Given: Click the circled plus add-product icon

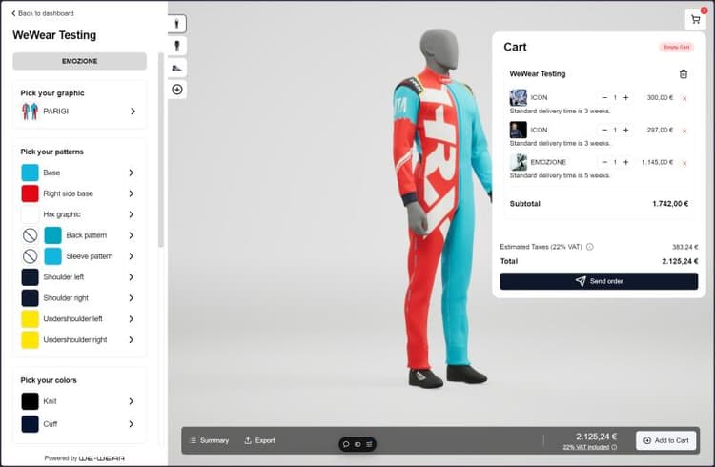Looking at the screenshot, I should coord(177,90).
